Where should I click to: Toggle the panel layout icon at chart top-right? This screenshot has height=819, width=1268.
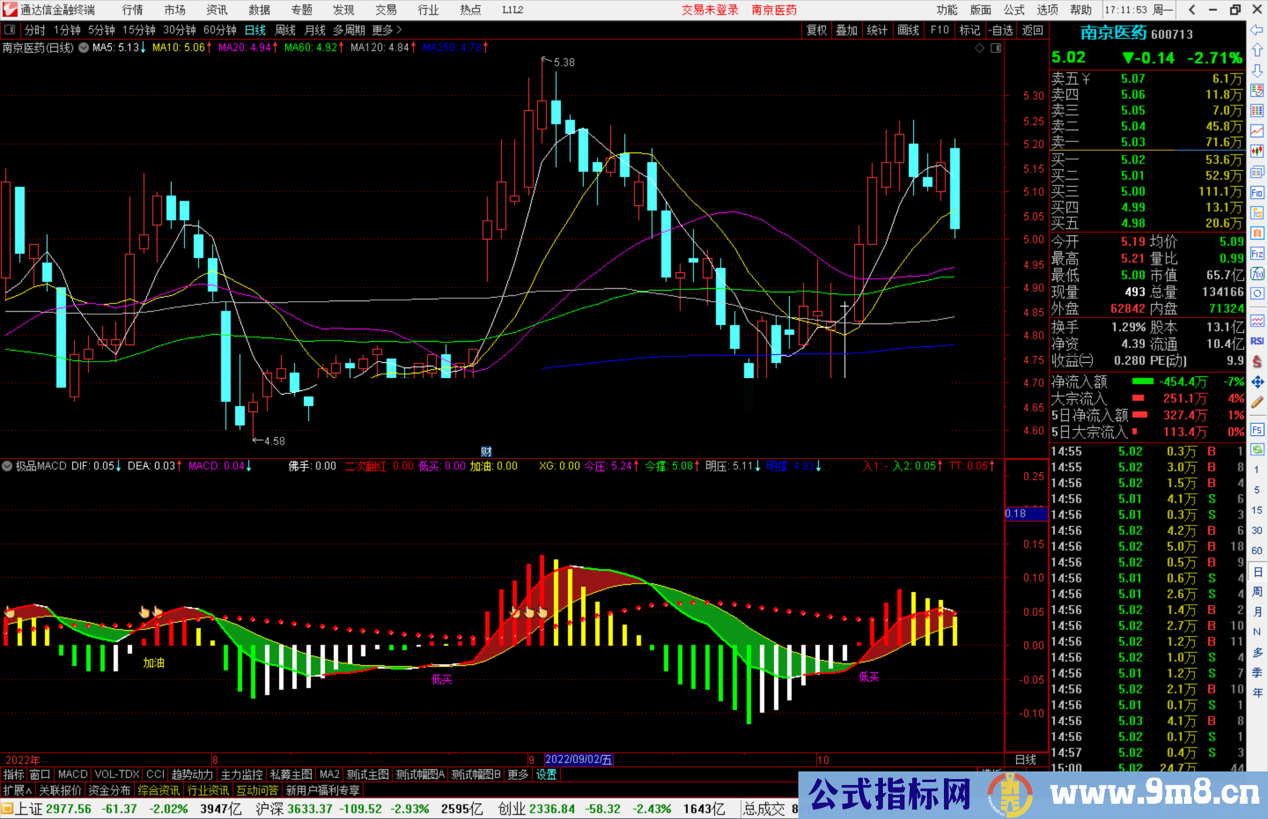click(x=996, y=48)
